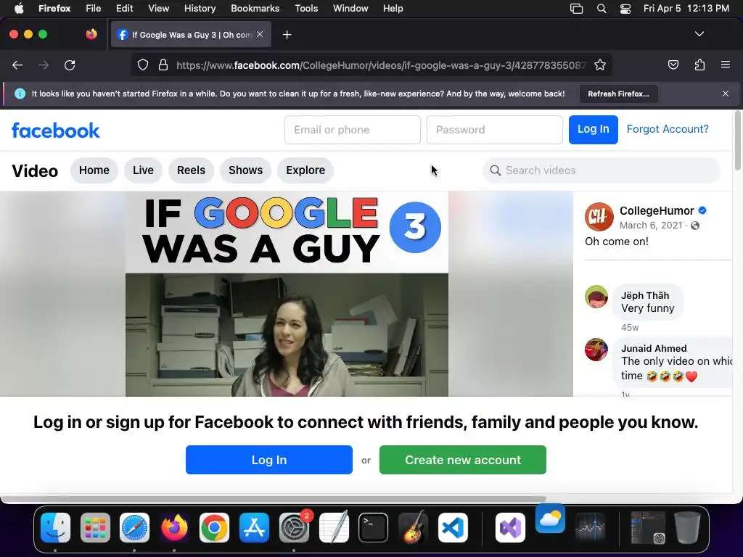Select the Shows video tab
743x557 pixels.
pyautogui.click(x=245, y=170)
